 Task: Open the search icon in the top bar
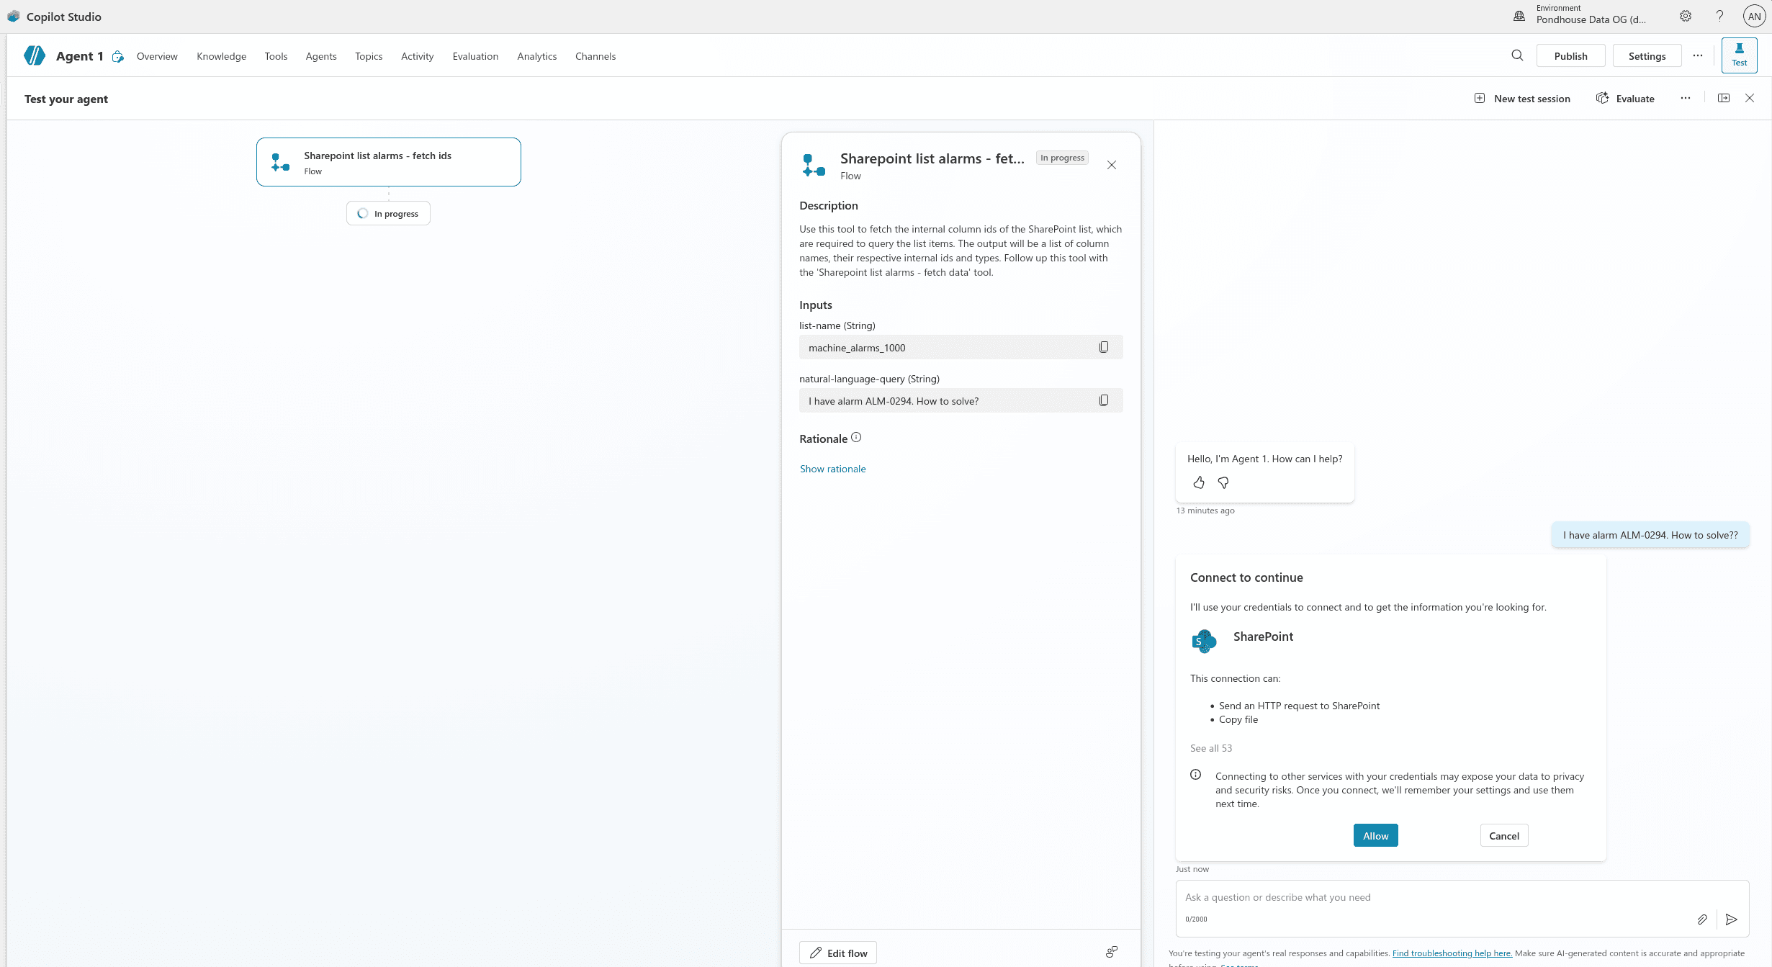(x=1517, y=55)
